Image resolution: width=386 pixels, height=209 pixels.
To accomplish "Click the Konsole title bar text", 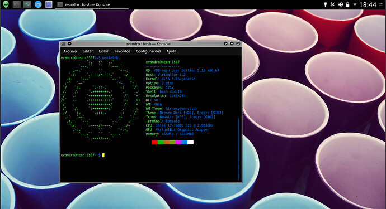I will click(x=148, y=43).
